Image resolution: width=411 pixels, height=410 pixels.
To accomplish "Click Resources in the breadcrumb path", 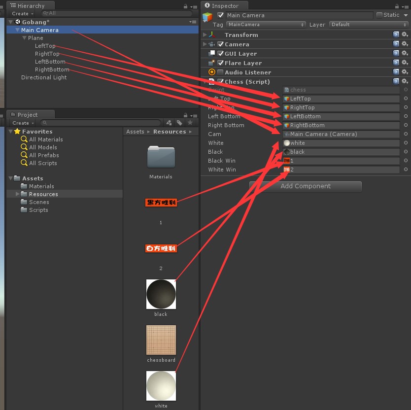I will point(170,132).
